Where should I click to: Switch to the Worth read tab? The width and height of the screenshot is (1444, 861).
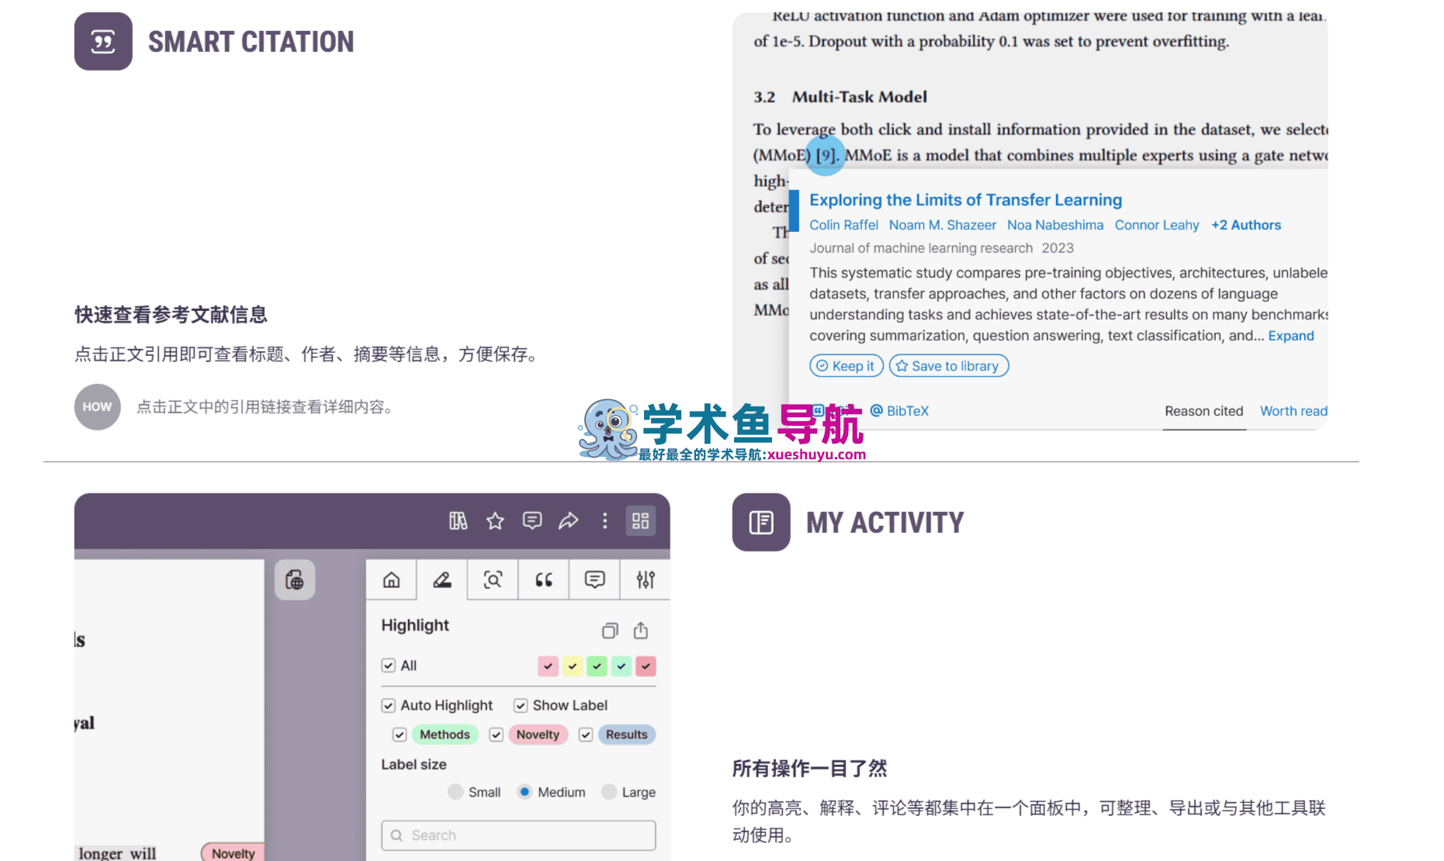pyautogui.click(x=1293, y=411)
